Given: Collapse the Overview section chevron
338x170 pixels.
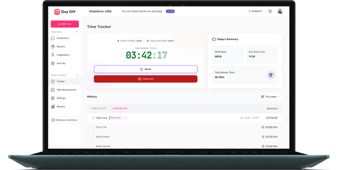Looking at the screenshot, I should pyautogui.click(x=77, y=32).
